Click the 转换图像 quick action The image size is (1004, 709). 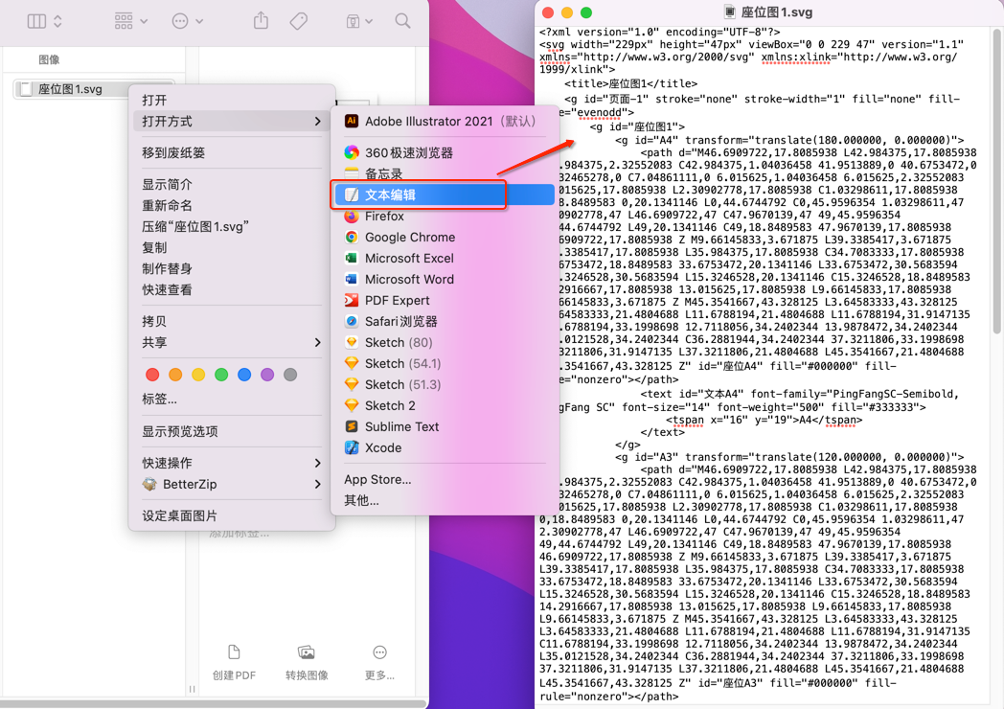coord(307,662)
